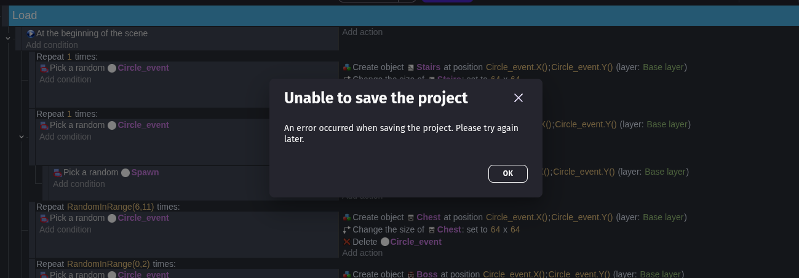Collapse the second 'Repeat 1 times' event chevron
Image resolution: width=799 pixels, height=278 pixels.
[22, 137]
